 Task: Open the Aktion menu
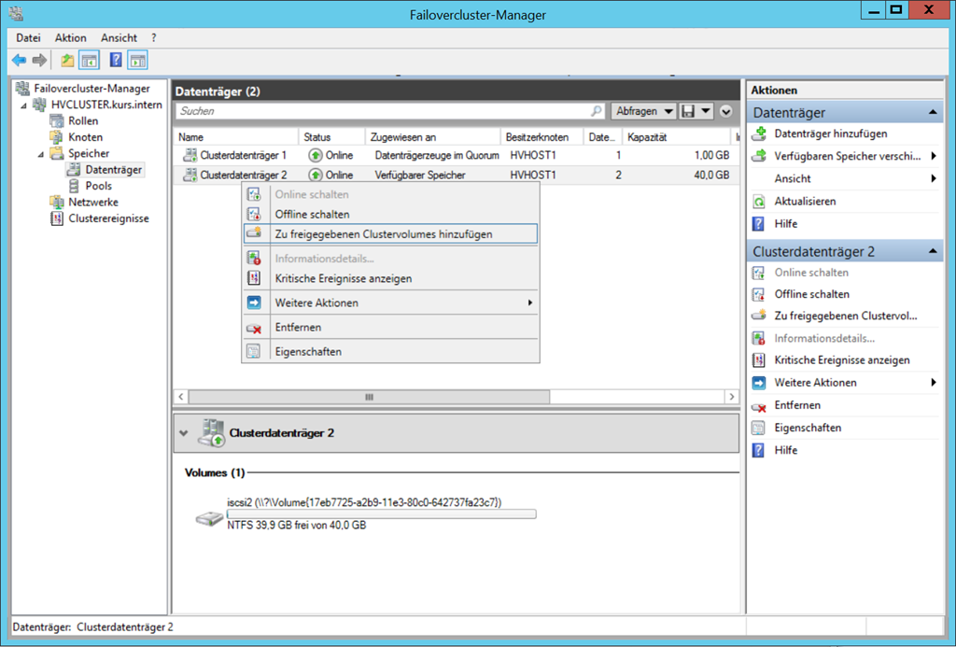(71, 37)
